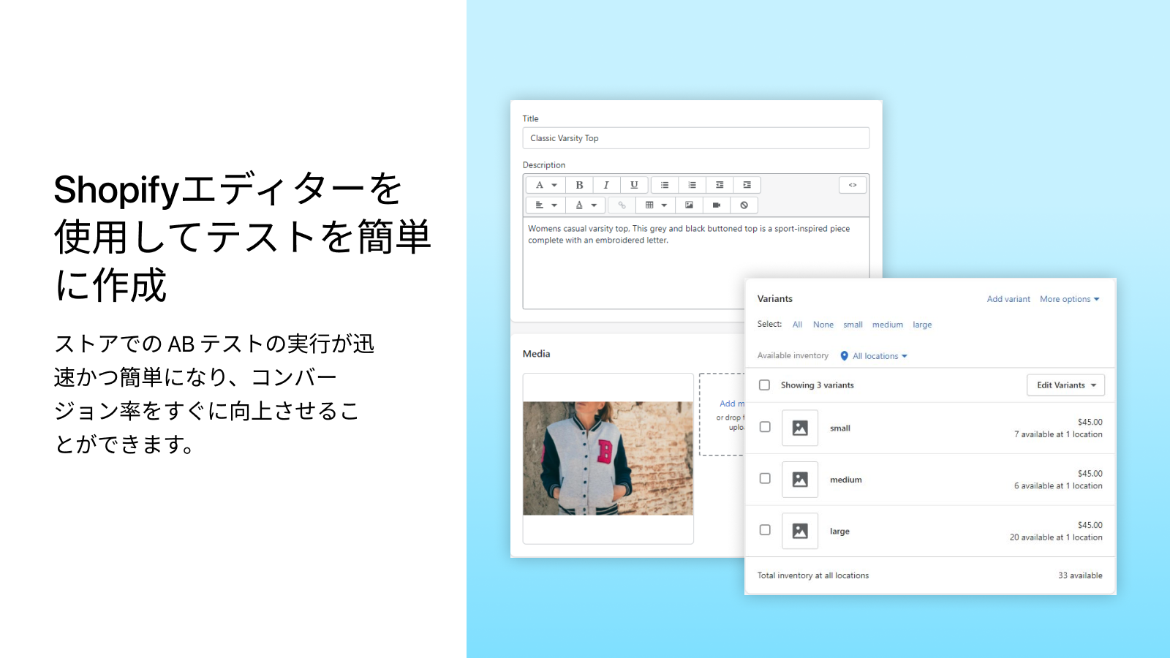Screen dimensions: 1170x658
Task: Insert a video into description
Action: [x=717, y=205]
